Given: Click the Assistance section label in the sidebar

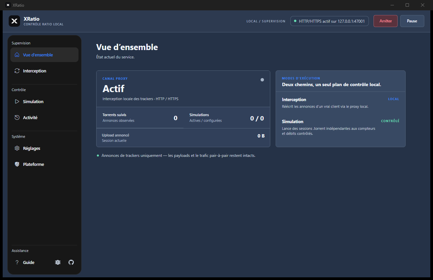Looking at the screenshot, I should tap(20, 251).
